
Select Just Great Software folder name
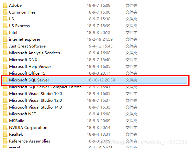(x=28, y=46)
